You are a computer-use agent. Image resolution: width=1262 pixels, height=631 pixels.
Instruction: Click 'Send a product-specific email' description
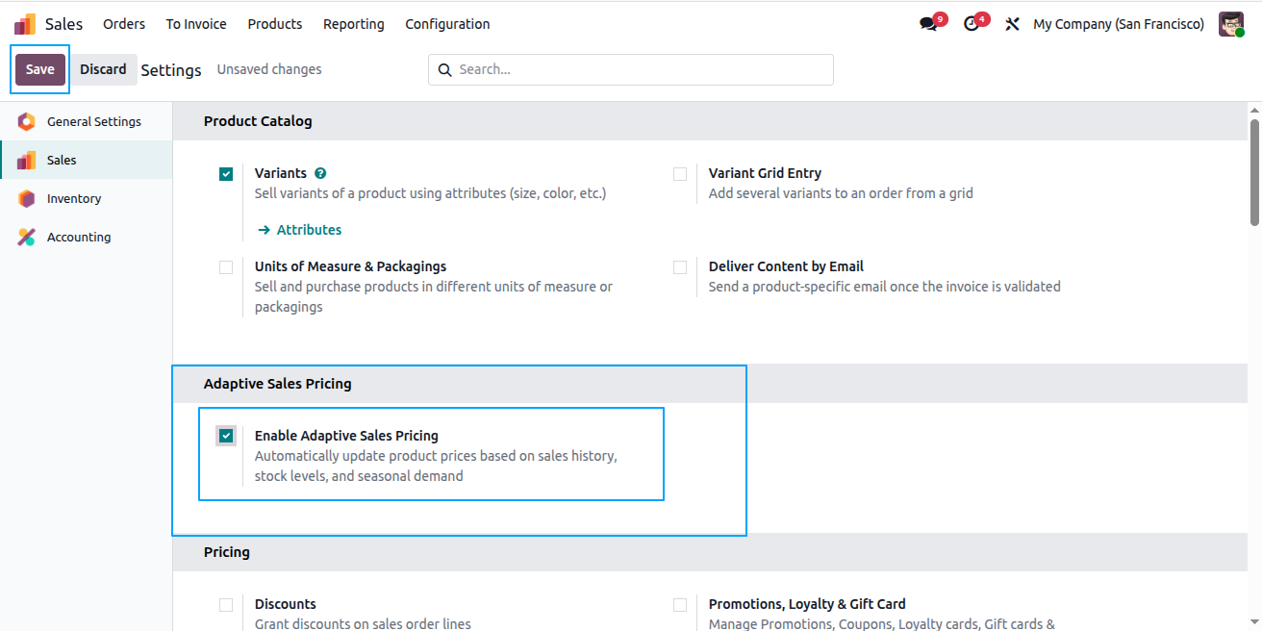[885, 287]
